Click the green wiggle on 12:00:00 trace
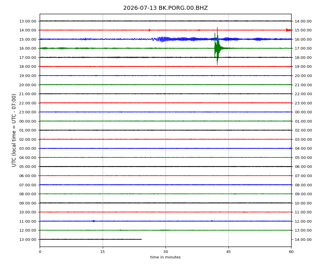The height and width of the screenshot is (274, 331). point(164,230)
